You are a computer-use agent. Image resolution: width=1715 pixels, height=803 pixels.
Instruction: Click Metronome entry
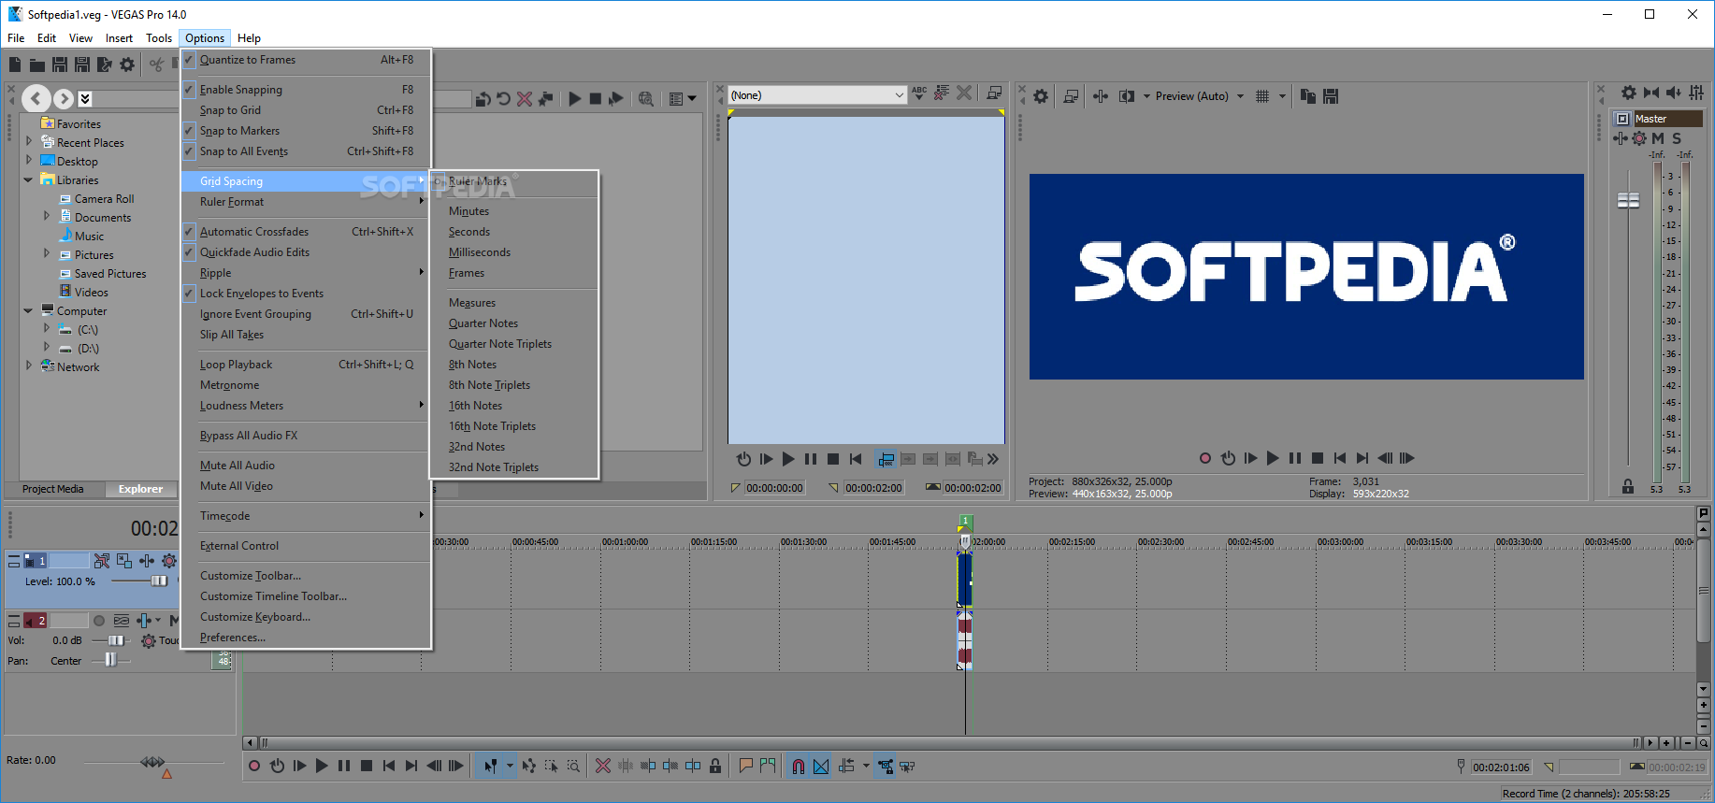tap(306, 385)
